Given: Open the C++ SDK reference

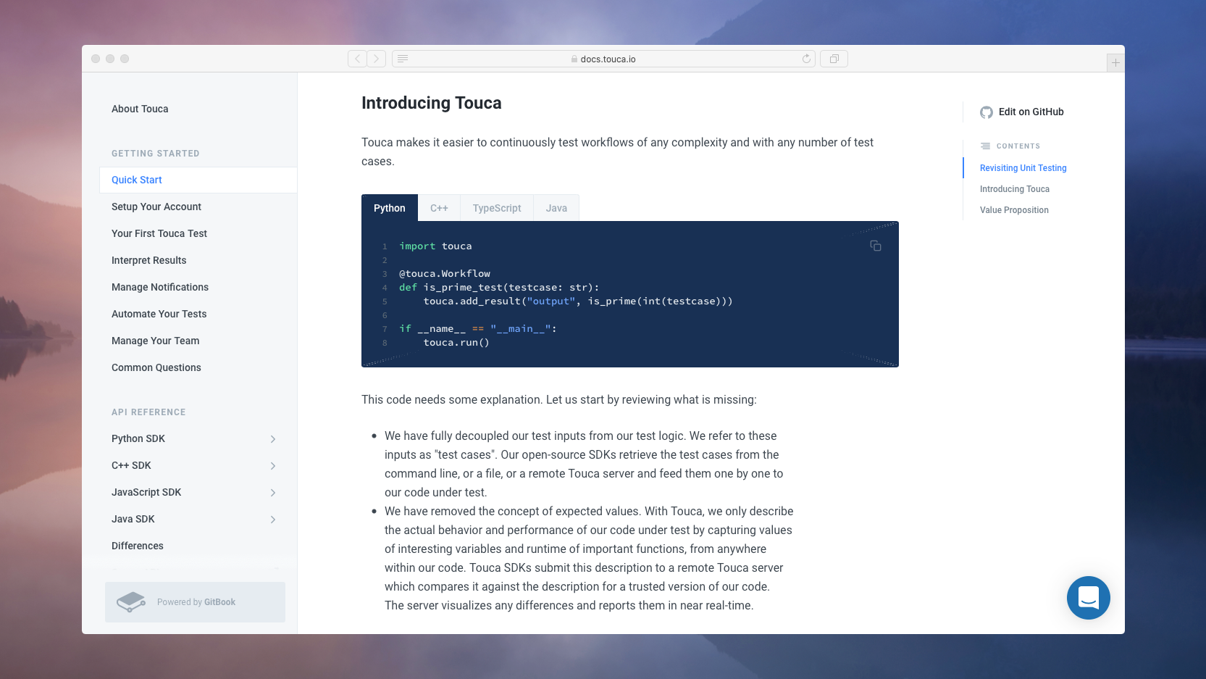Looking at the screenshot, I should 131,465.
